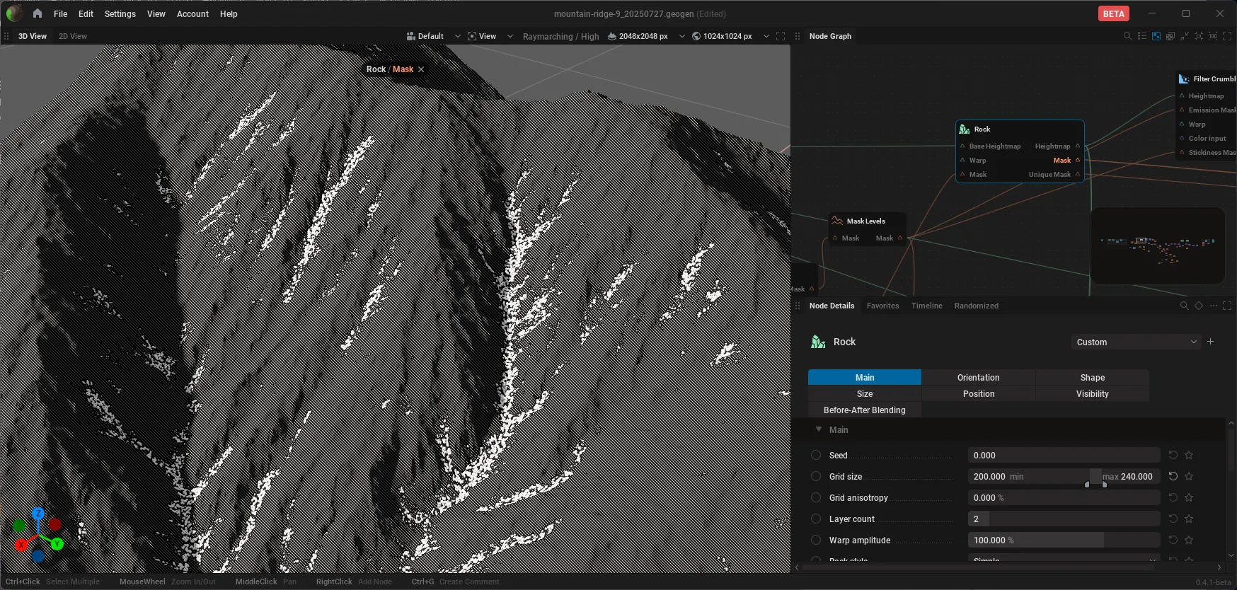Screen dimensions: 1237x590
Task: Open the Settings menu
Action: pyautogui.click(x=120, y=13)
